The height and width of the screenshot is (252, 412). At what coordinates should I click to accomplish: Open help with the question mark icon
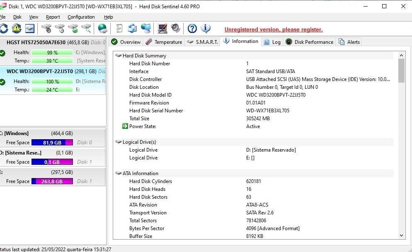click(x=192, y=28)
